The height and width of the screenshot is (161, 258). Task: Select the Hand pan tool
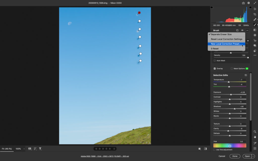click(x=255, y=137)
